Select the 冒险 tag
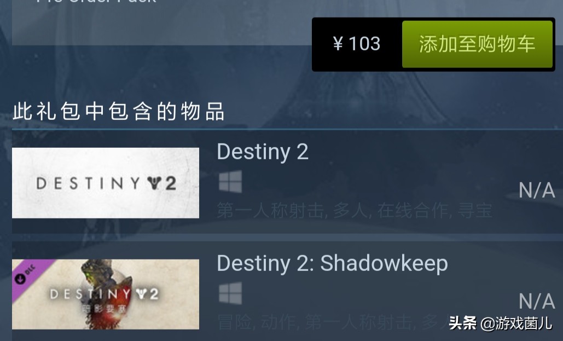The width and height of the screenshot is (563, 341). [234, 322]
